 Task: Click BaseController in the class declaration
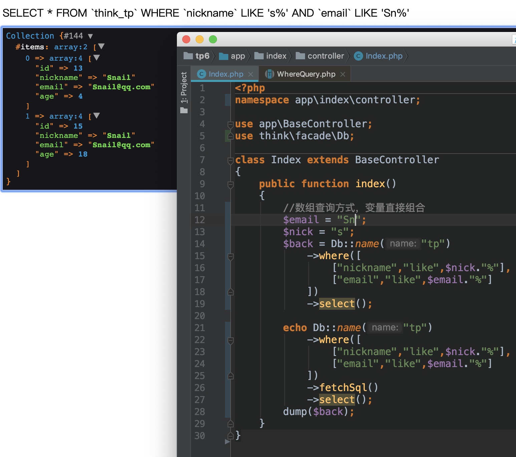point(397,160)
